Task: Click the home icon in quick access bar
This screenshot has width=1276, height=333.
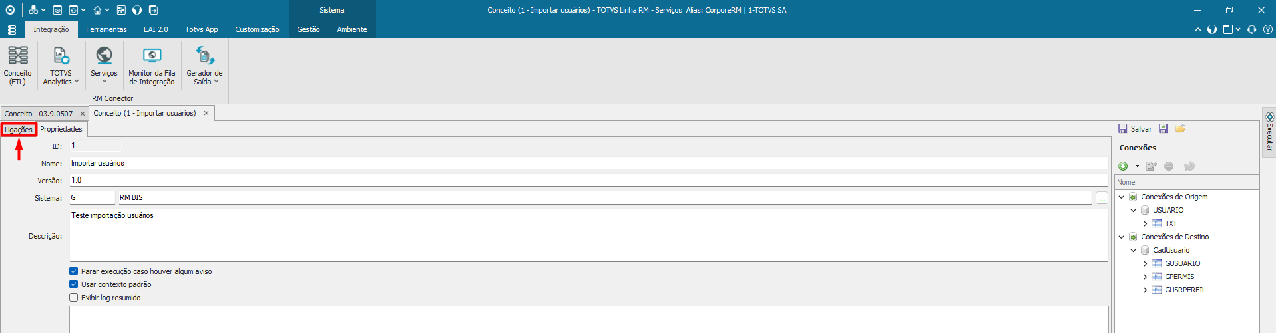Action: coord(97,10)
